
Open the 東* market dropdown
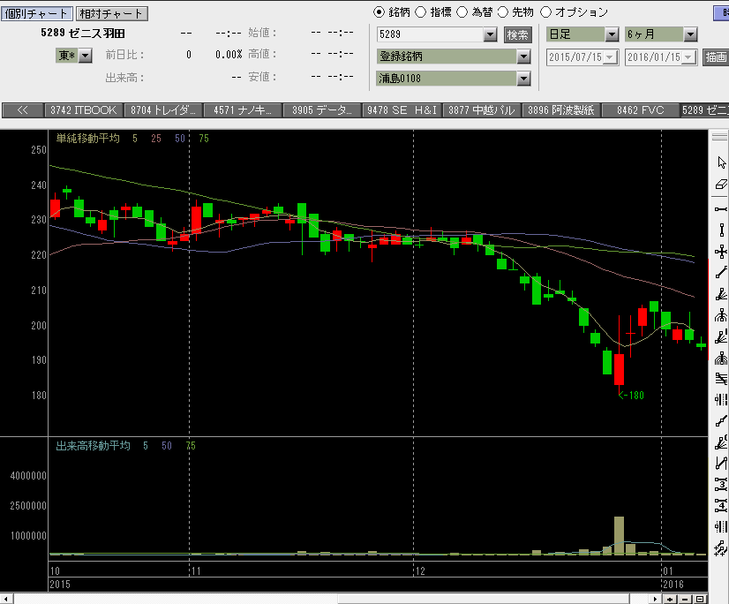click(x=85, y=56)
